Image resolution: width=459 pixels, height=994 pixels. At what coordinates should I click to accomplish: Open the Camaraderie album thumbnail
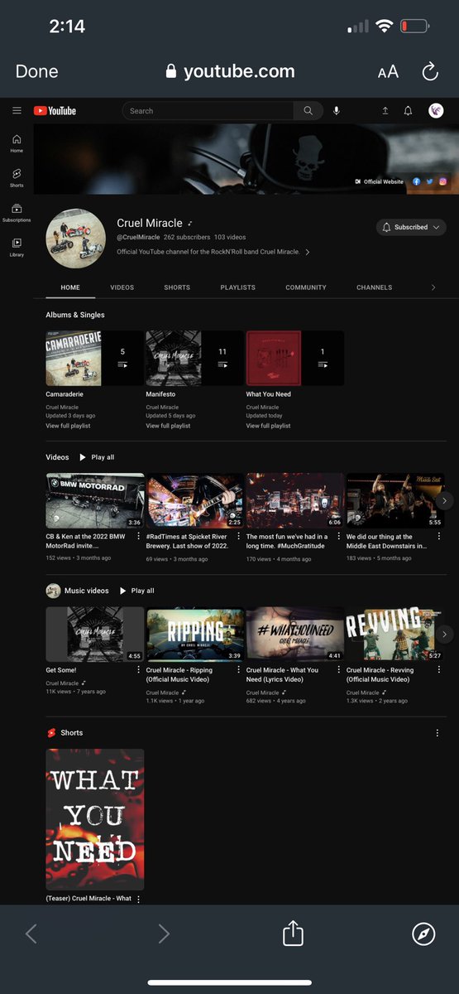tap(95, 359)
